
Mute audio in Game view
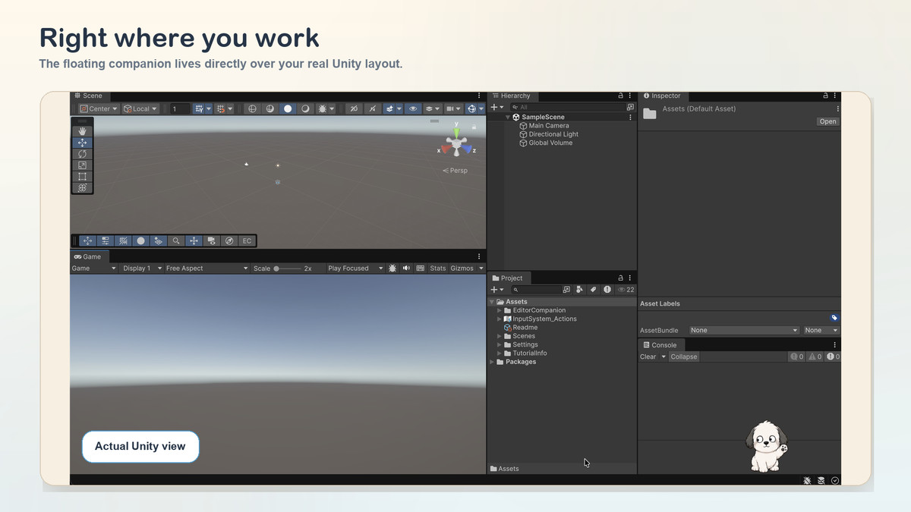(406, 268)
